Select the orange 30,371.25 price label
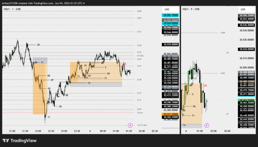 [170, 114]
